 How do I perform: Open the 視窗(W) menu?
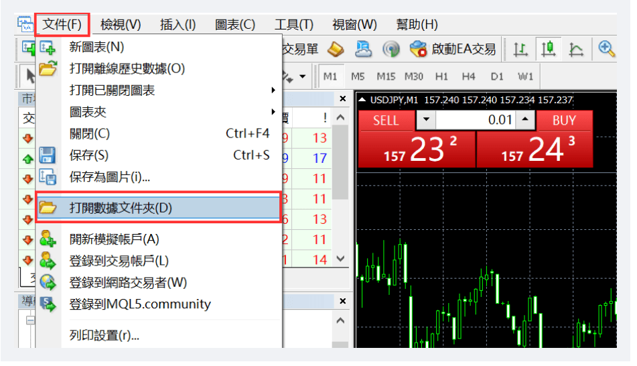coord(354,25)
